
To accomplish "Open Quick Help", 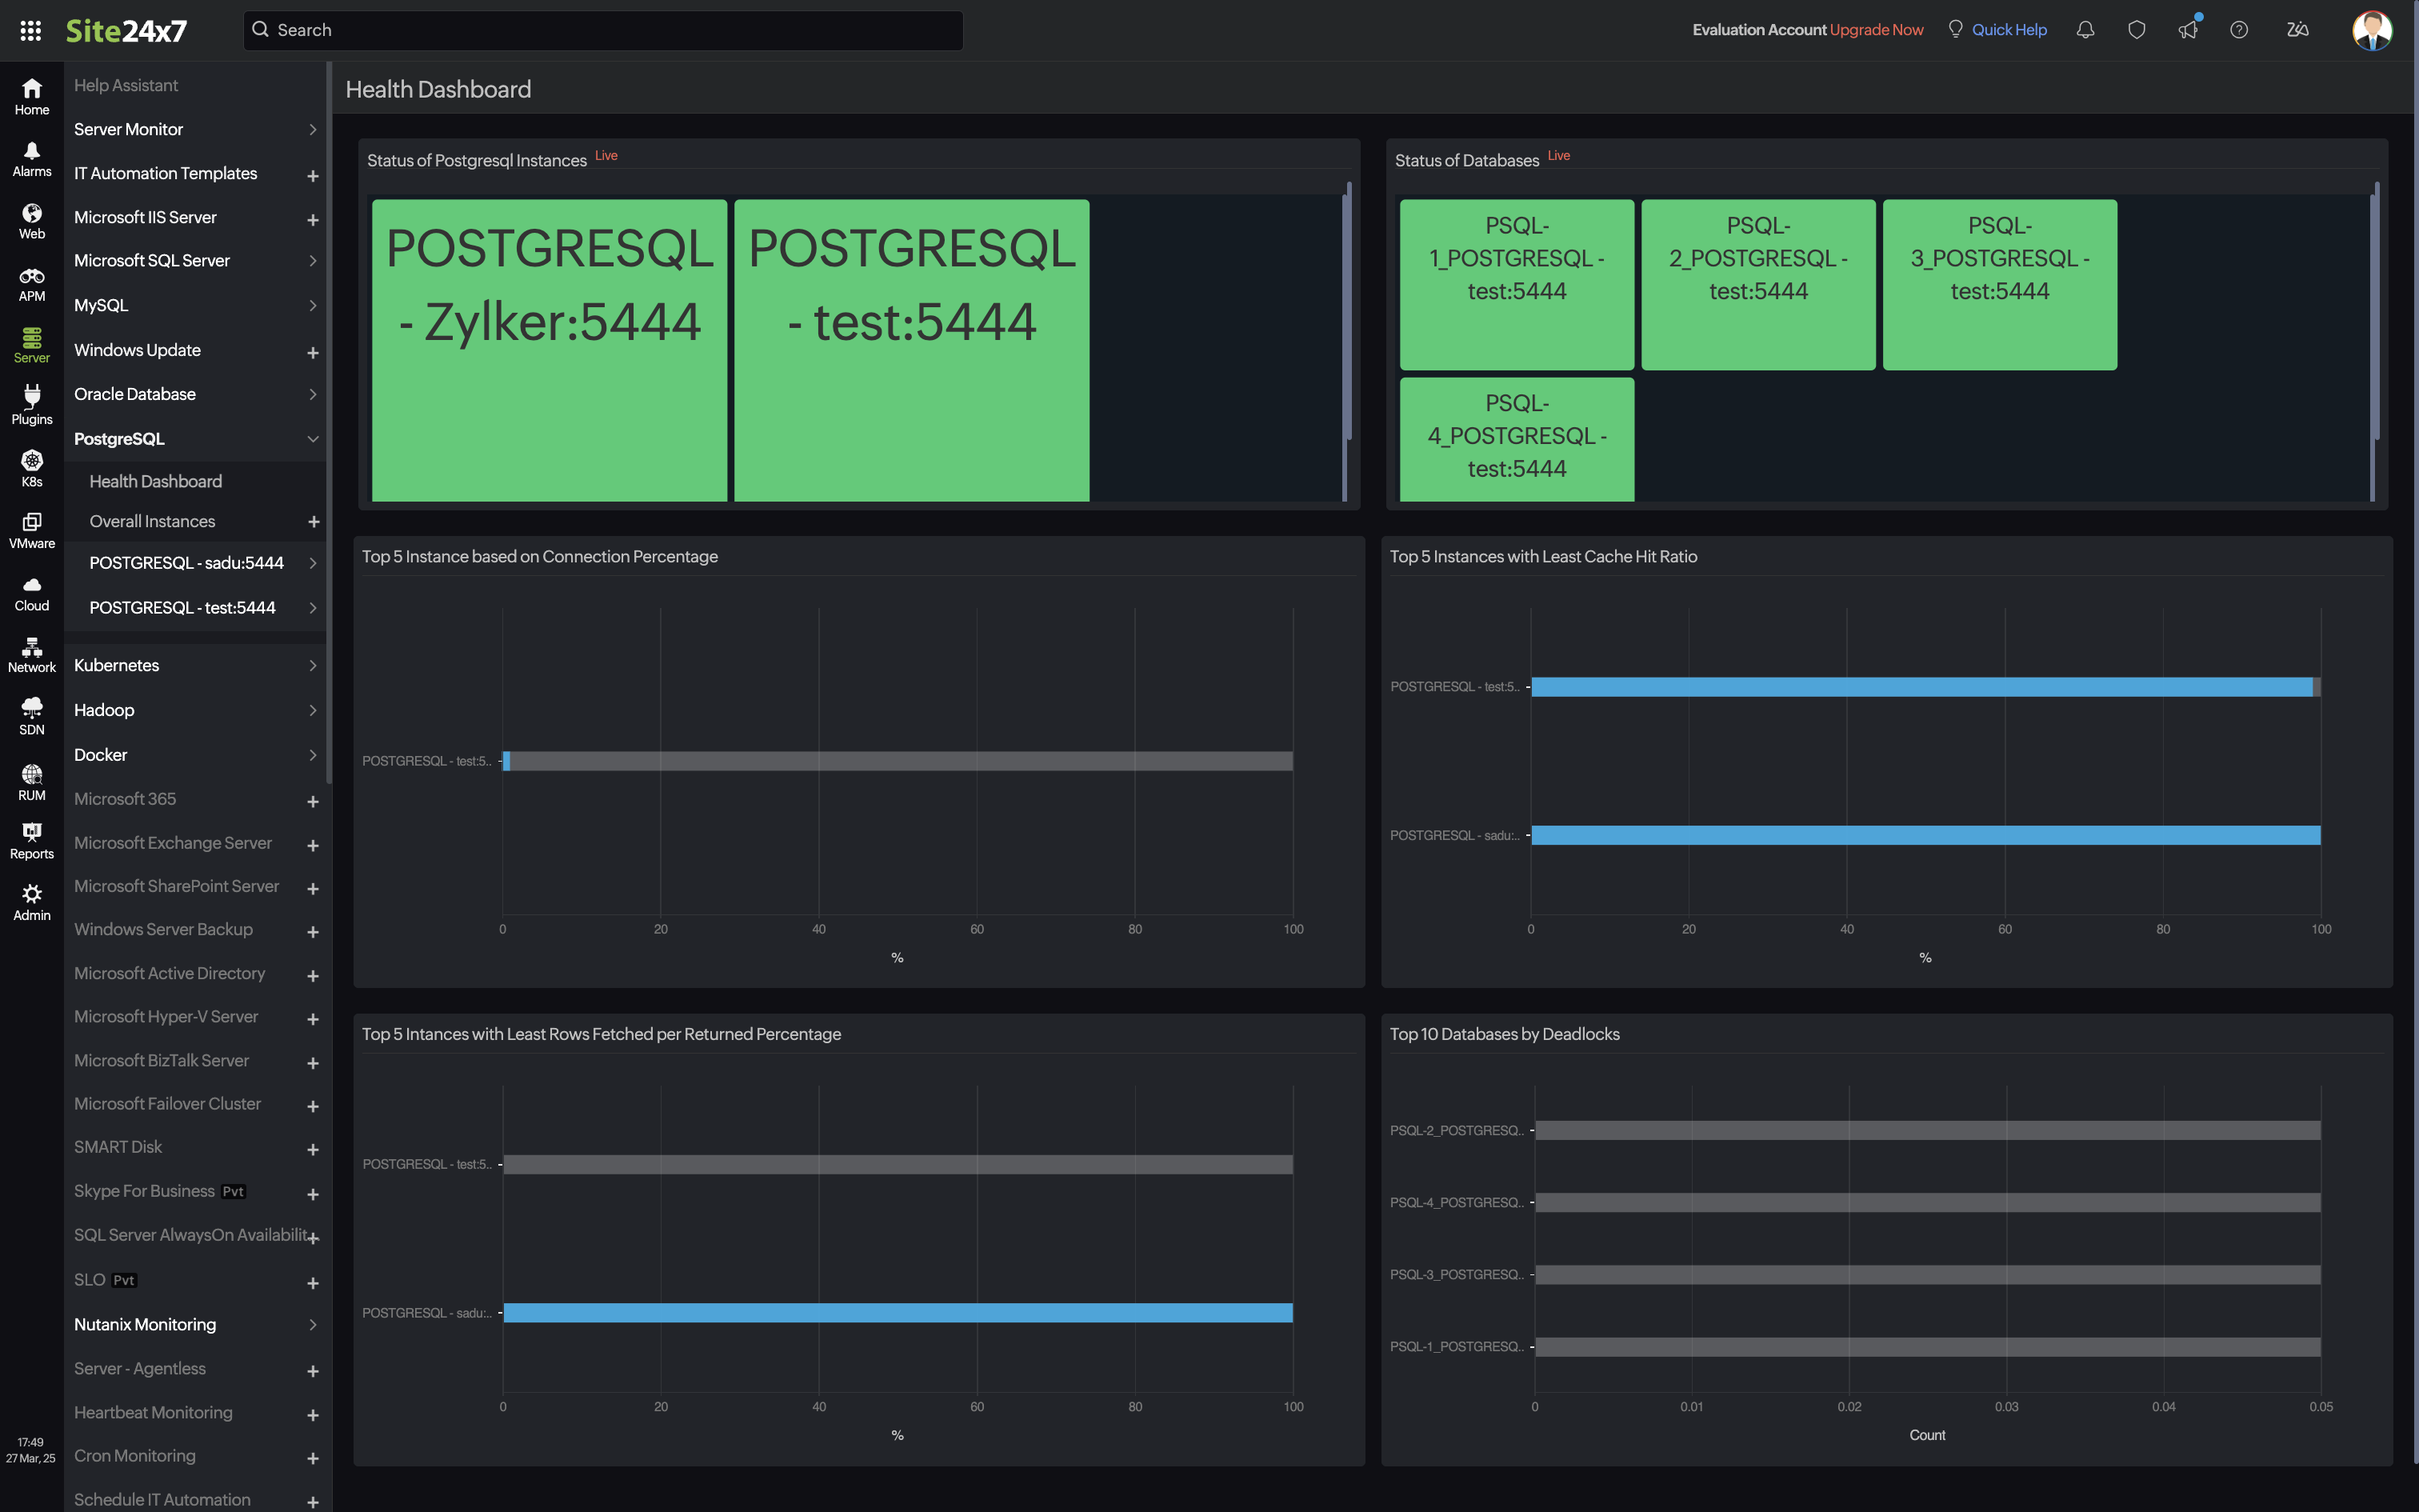I will coord(2009,30).
